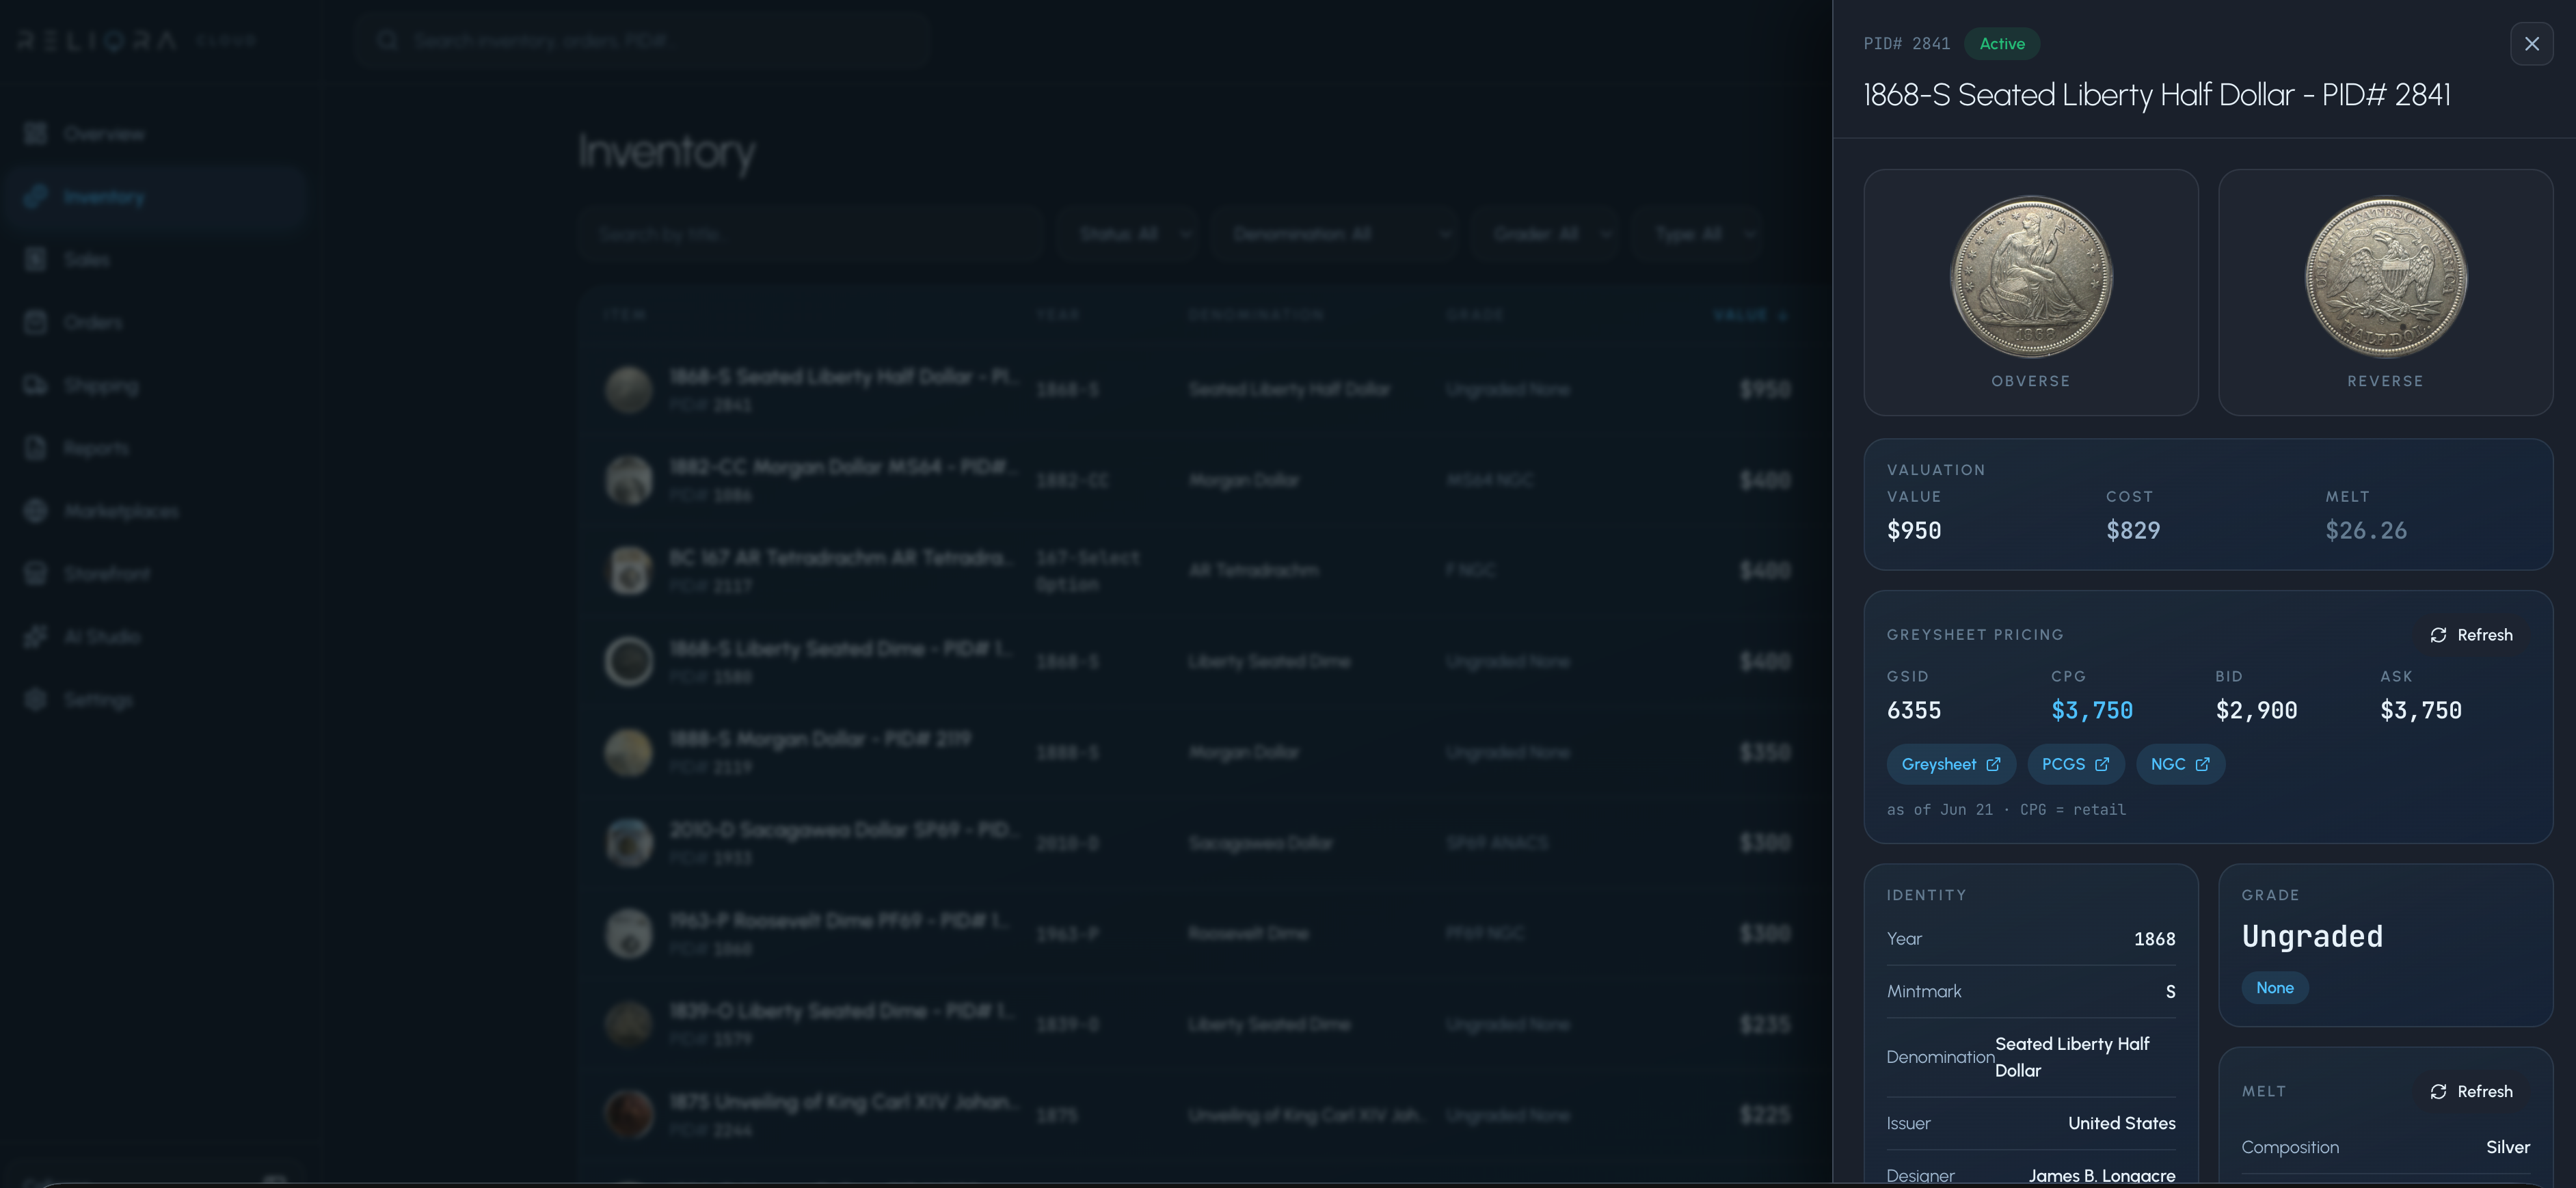This screenshot has width=2576, height=1188.
Task: Open Inventory in the sidebar
Action: tap(155, 197)
